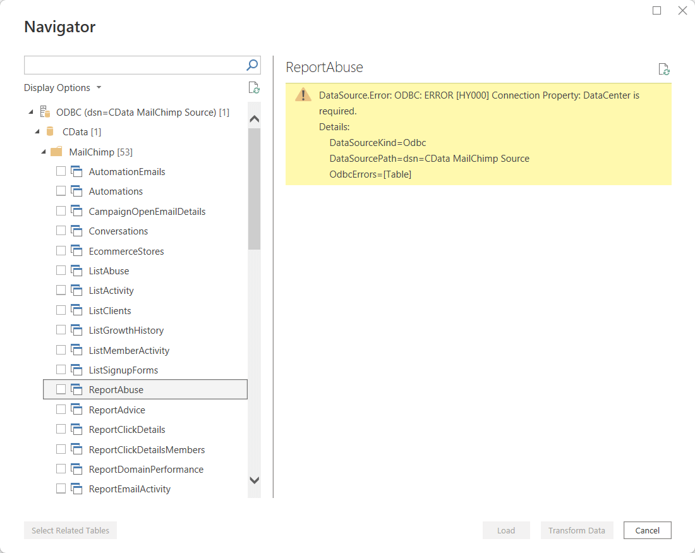Click the scrollbar down arrow
The image size is (695, 553).
pyautogui.click(x=255, y=480)
